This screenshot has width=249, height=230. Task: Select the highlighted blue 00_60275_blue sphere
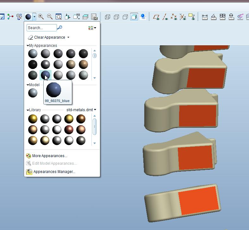[45, 75]
